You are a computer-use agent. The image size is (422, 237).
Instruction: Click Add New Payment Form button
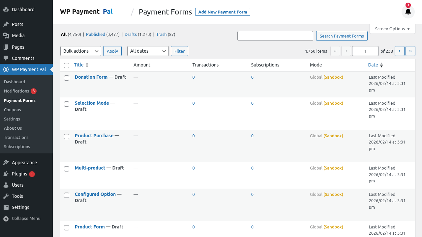tap(223, 12)
